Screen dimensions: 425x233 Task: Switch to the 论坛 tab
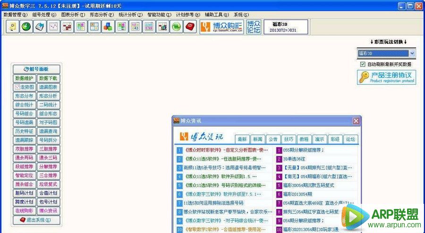tap(350, 139)
